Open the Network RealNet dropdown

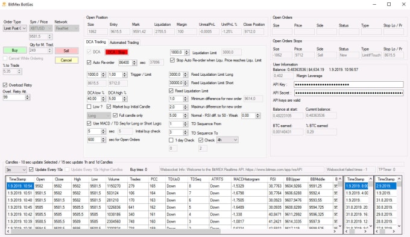(67, 28)
